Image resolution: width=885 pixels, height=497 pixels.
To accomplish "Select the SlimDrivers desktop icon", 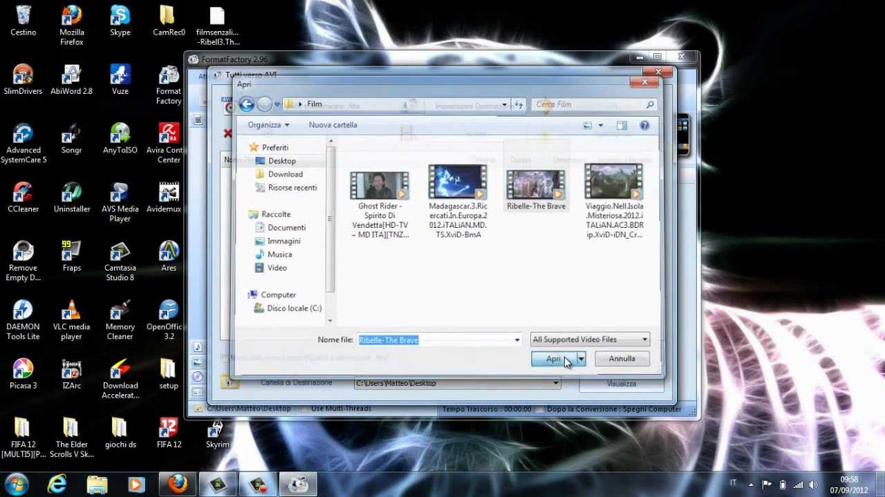I will point(23,79).
